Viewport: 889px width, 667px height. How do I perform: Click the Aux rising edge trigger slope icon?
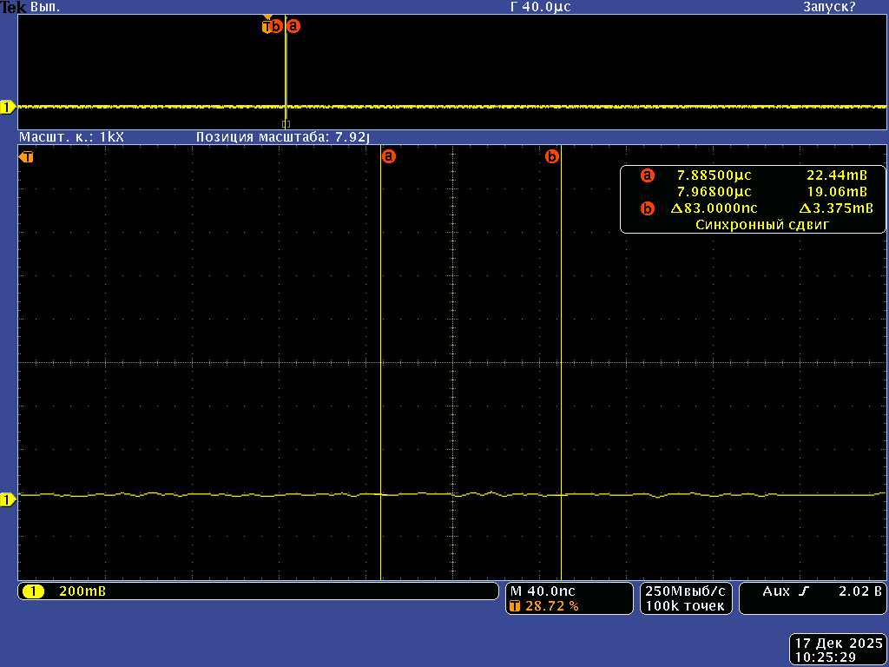(x=803, y=591)
